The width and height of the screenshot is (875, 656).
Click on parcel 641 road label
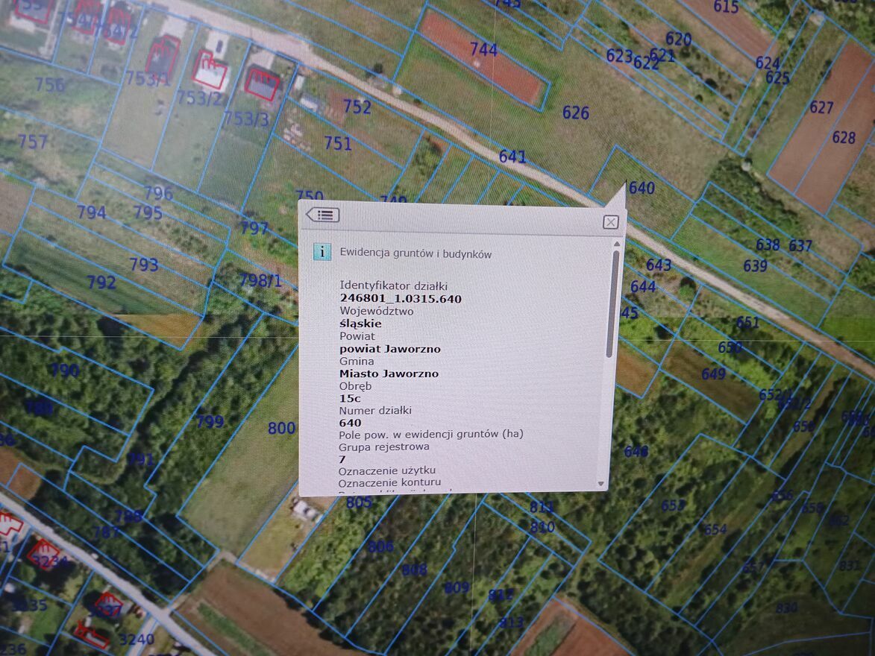click(512, 157)
